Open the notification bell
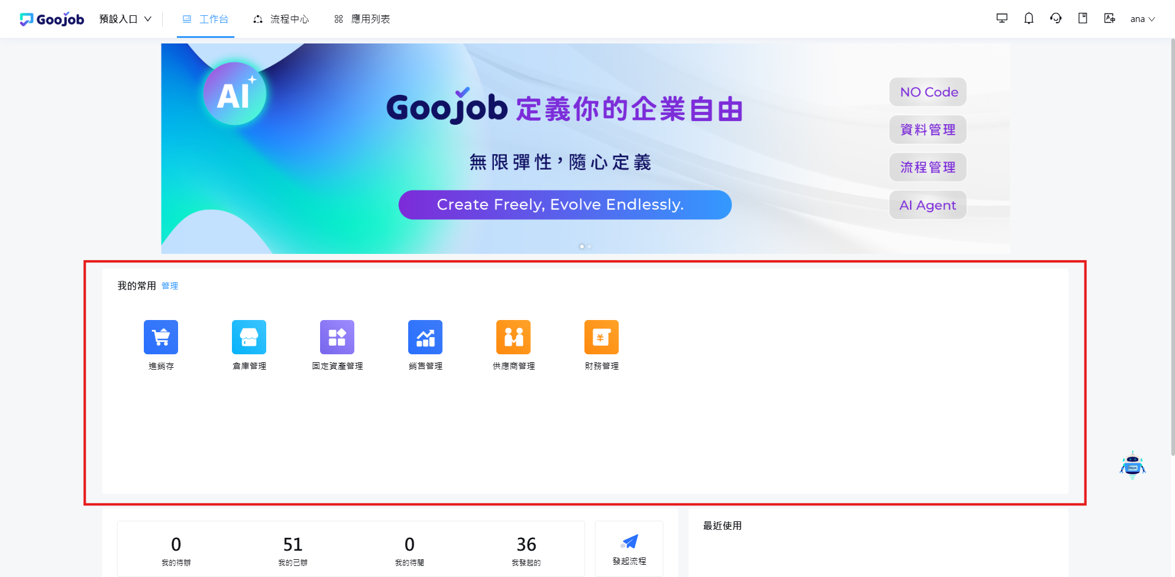1175x577 pixels. (x=1029, y=18)
